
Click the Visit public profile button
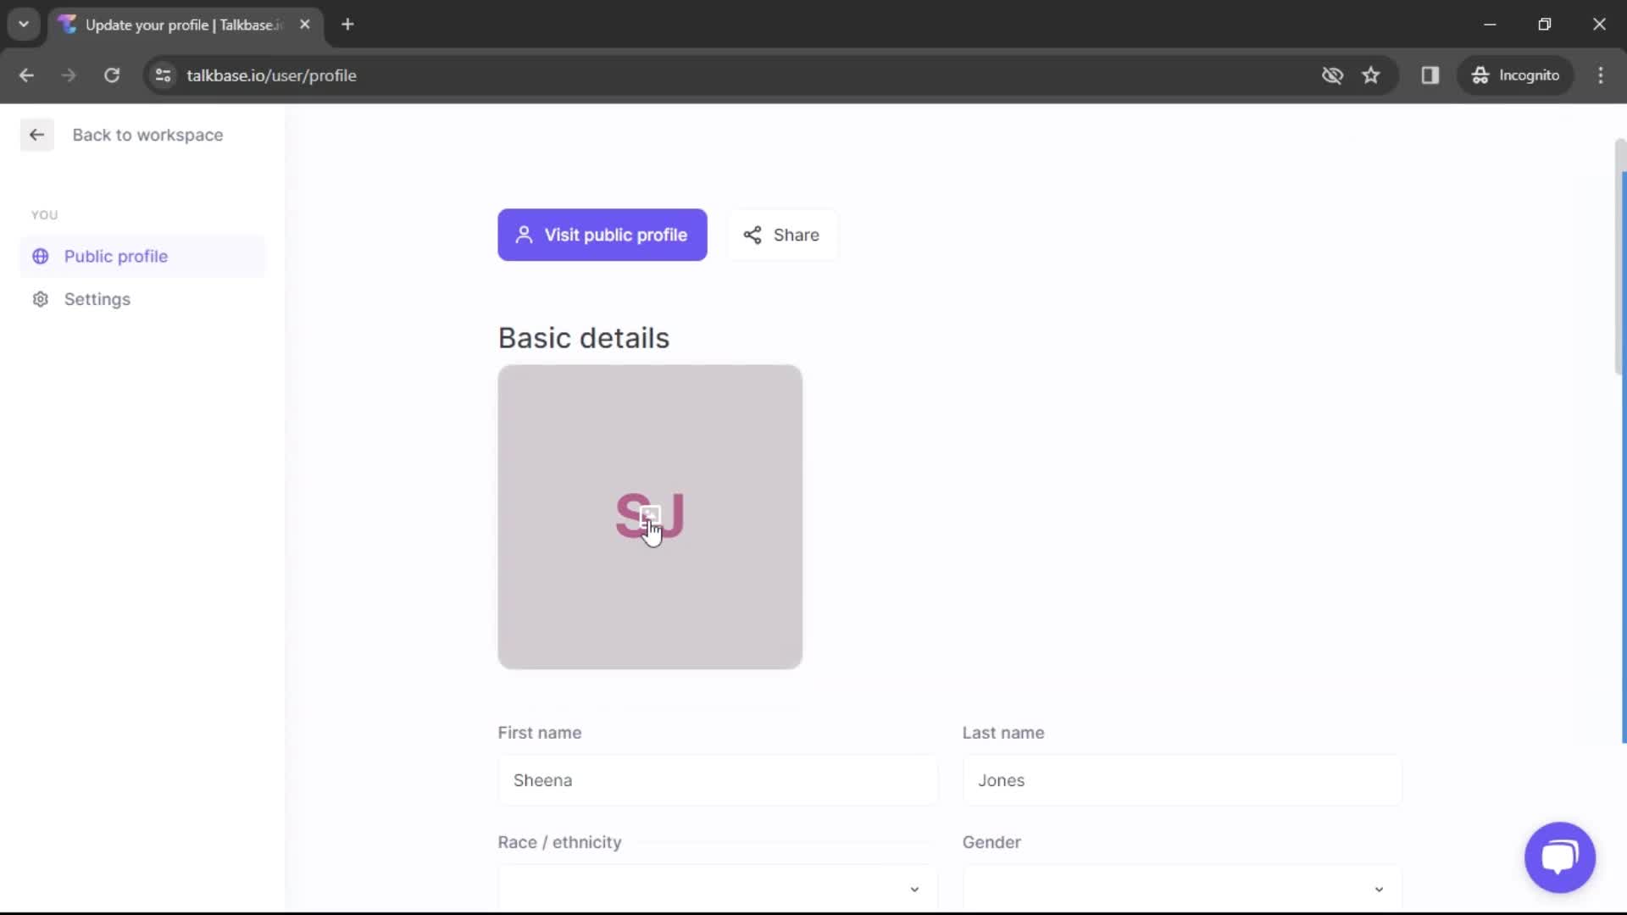coord(601,235)
